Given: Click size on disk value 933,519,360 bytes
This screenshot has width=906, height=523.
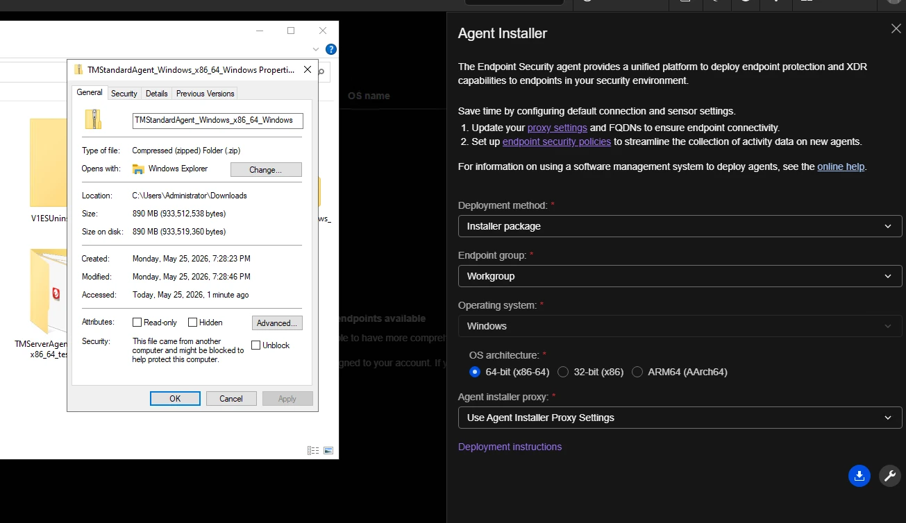Looking at the screenshot, I should 179,232.
